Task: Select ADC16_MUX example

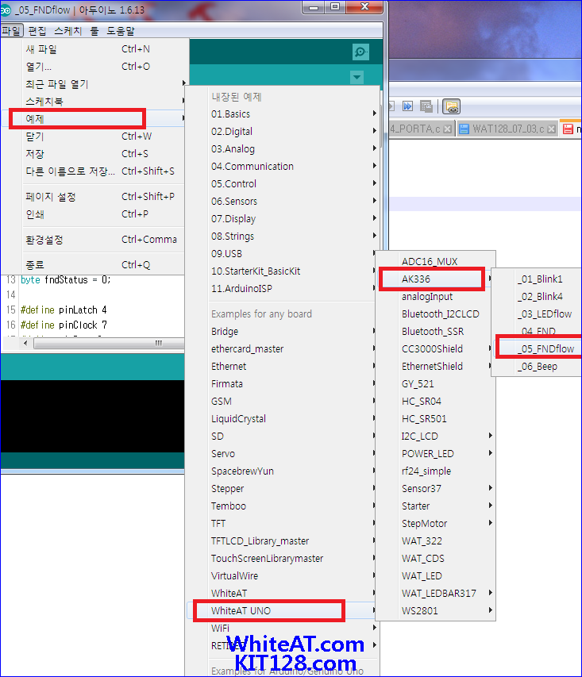Action: [x=436, y=262]
